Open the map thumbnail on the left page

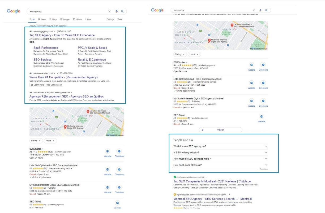point(77,122)
